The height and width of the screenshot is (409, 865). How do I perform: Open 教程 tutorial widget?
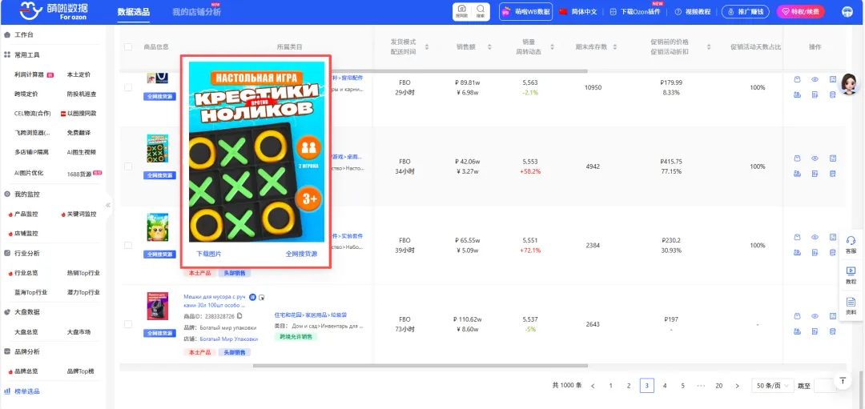click(851, 275)
